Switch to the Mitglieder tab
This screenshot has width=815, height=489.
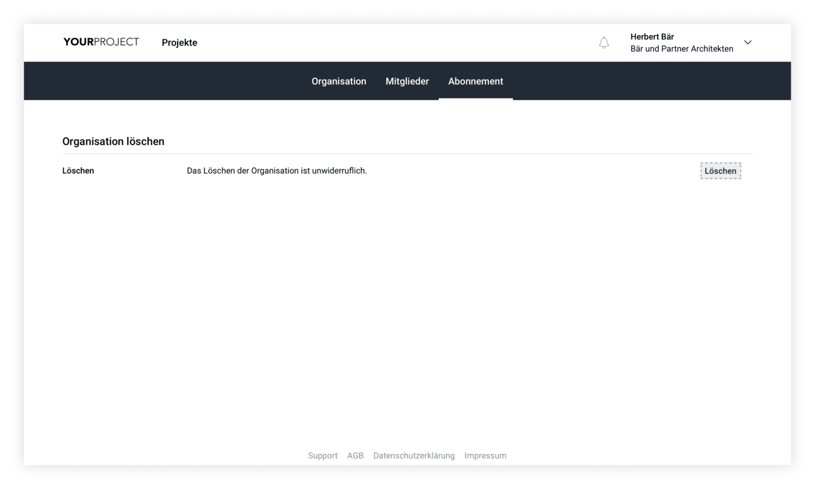point(407,81)
